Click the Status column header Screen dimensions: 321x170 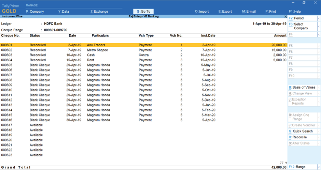35,35
